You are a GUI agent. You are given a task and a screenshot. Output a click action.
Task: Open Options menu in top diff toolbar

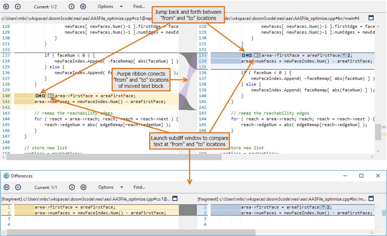click(106, 7)
